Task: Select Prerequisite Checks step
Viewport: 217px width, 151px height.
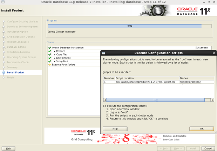Action: click(x=18, y=62)
